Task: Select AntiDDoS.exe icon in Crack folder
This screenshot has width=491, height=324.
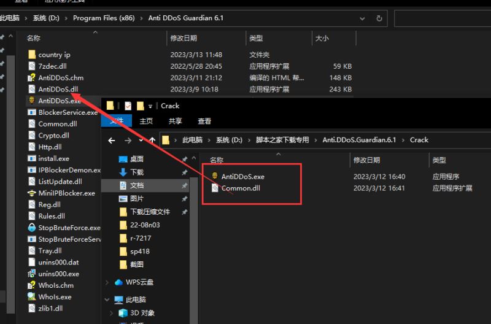Action: point(215,176)
